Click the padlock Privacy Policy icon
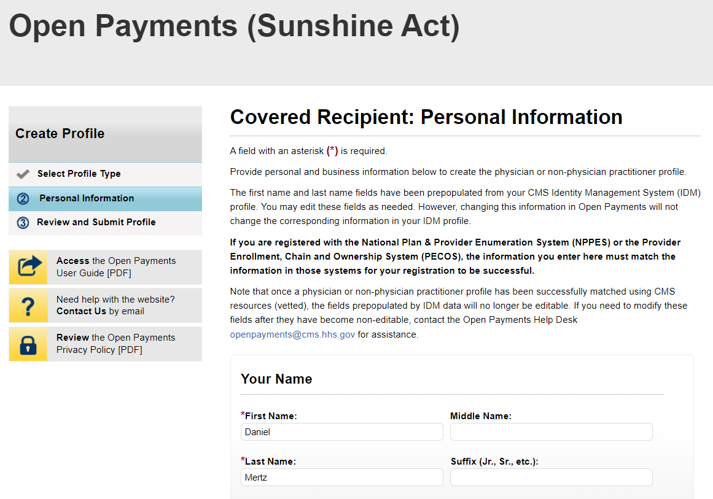The height and width of the screenshot is (499, 713). point(28,344)
